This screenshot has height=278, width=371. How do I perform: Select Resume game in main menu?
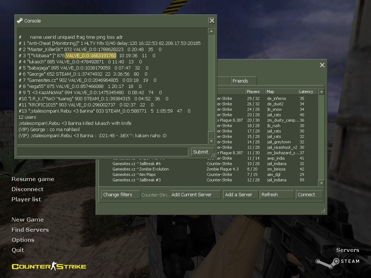point(33,179)
